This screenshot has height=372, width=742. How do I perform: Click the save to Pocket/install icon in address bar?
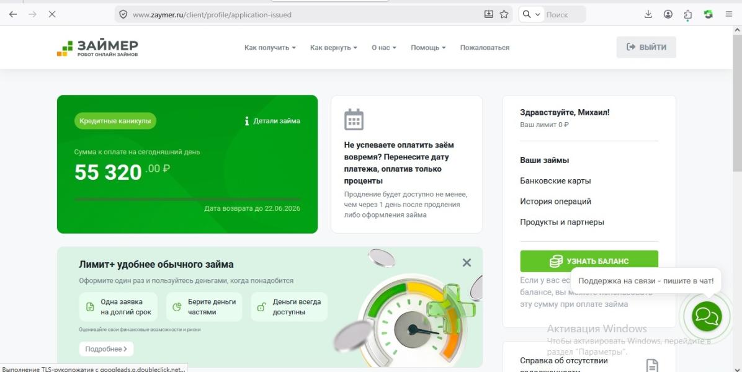[489, 14]
